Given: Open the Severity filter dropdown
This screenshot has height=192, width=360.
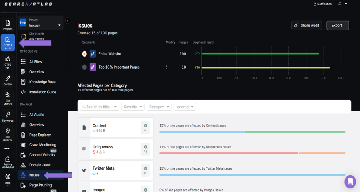Looking at the screenshot, I should click(133, 107).
